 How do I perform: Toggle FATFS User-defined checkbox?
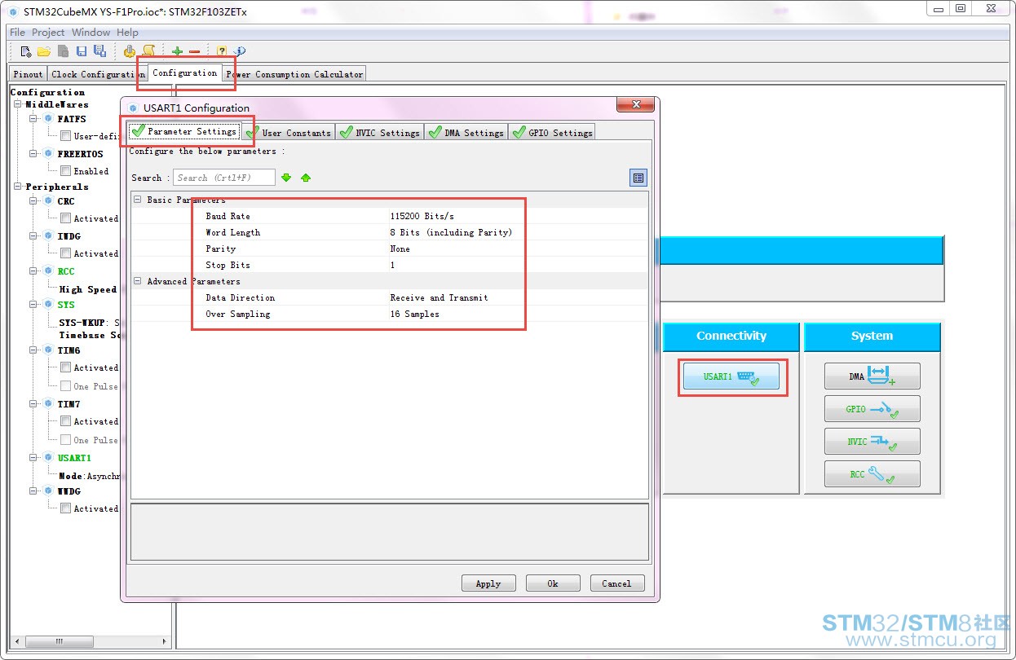[65, 136]
